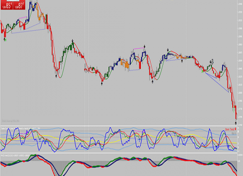The height and width of the screenshot is (176, 243).
Task: Select the down arrow above the green candle peak after the first big drop
Action: (72, 41)
